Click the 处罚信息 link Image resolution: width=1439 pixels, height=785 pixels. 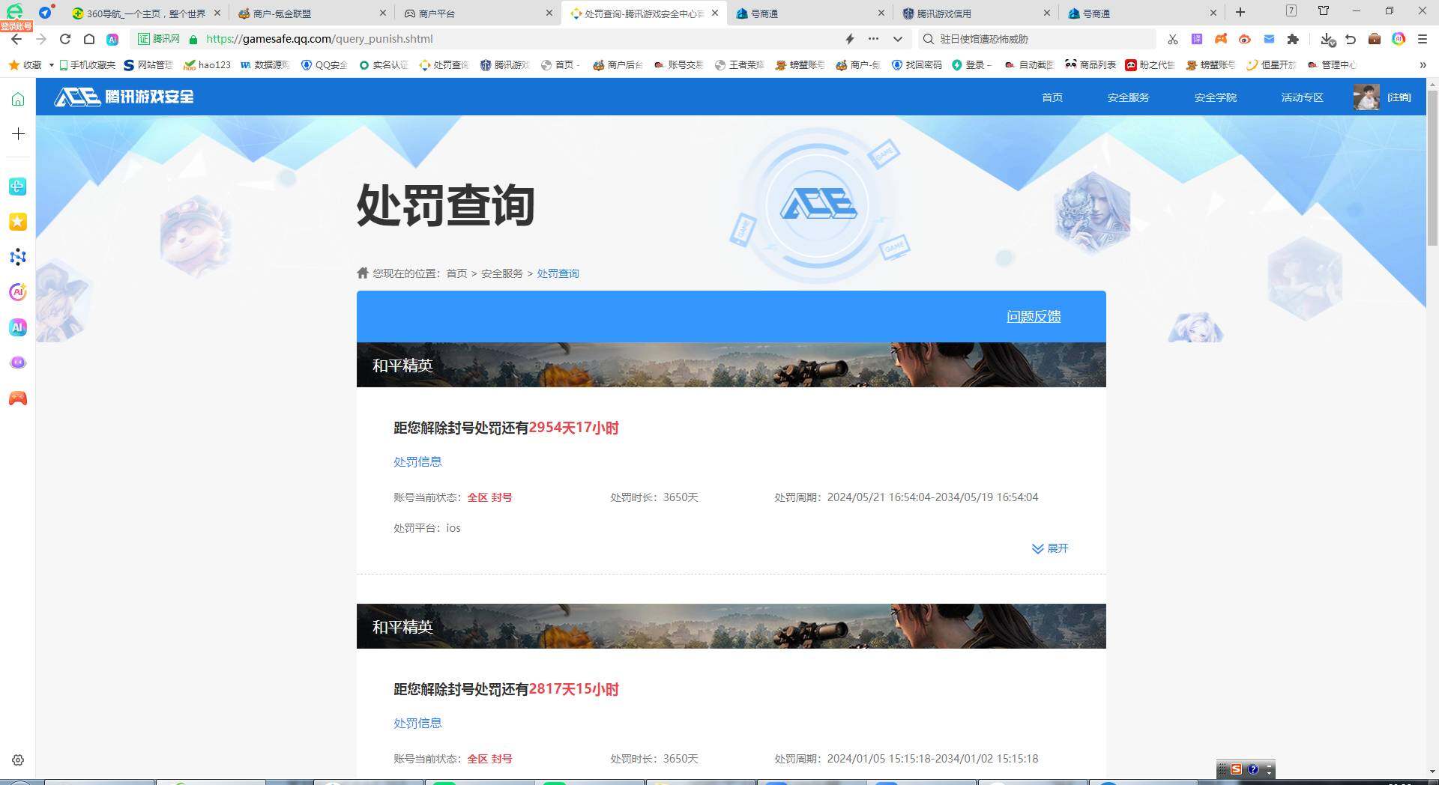(x=417, y=461)
